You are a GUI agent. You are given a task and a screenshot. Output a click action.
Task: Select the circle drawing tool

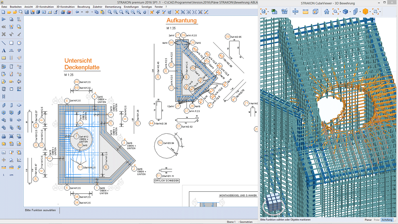(x=19, y=43)
